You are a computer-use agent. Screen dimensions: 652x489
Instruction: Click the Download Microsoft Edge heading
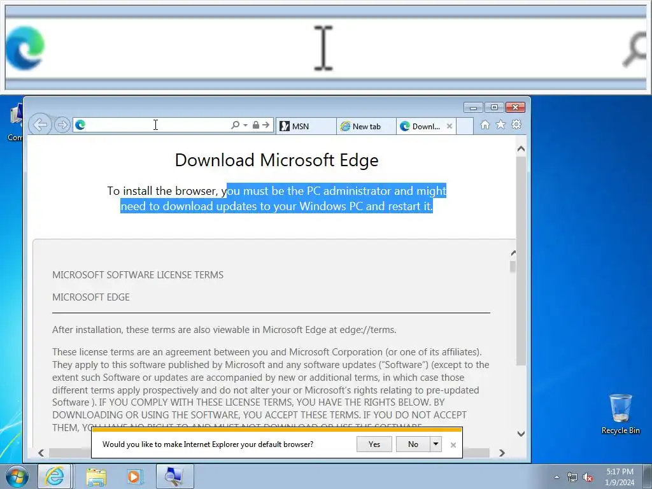pyautogui.click(x=276, y=160)
